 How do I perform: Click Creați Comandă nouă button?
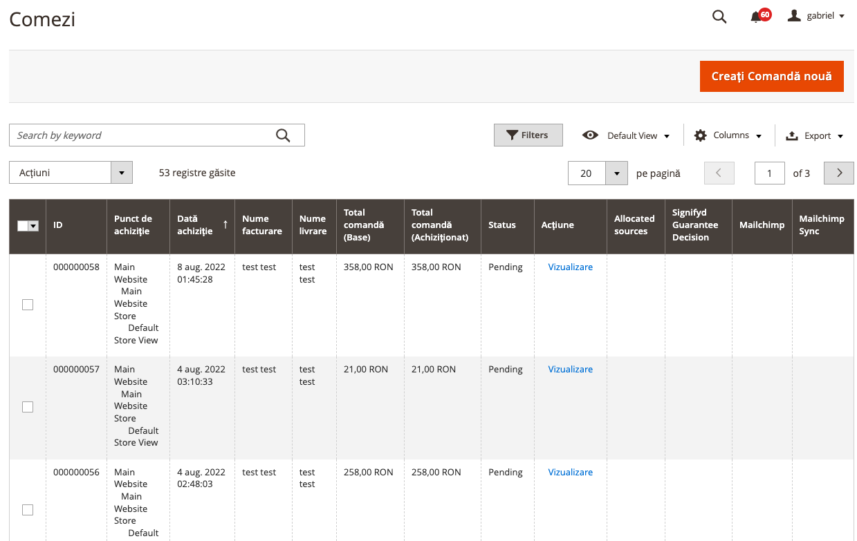coord(772,76)
